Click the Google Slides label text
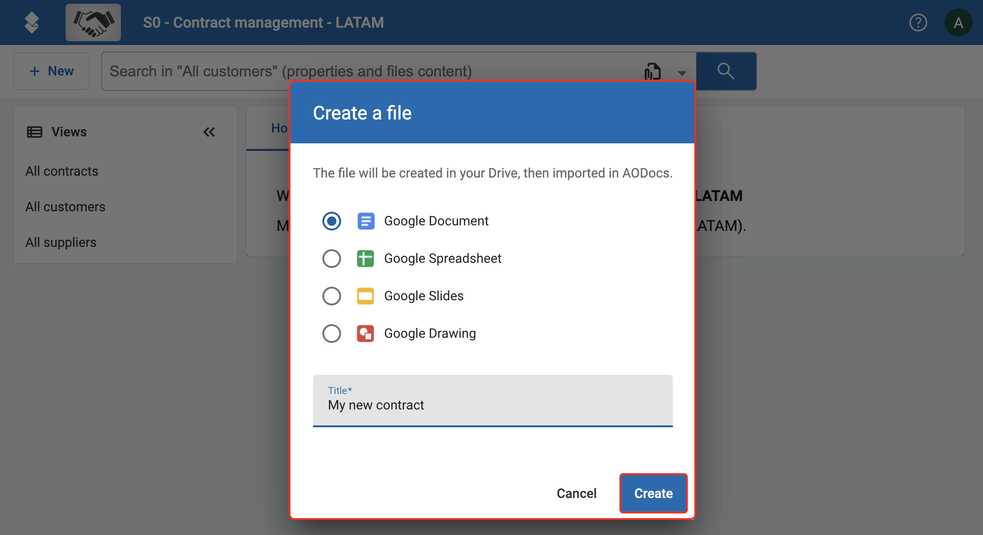 tap(424, 296)
